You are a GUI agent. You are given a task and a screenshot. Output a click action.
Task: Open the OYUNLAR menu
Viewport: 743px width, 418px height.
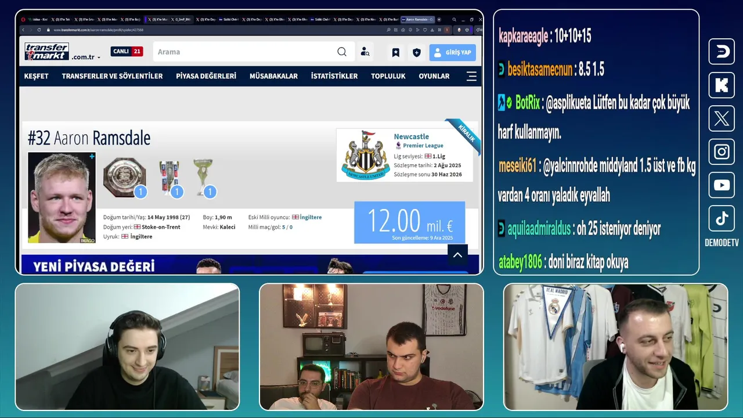pyautogui.click(x=434, y=76)
